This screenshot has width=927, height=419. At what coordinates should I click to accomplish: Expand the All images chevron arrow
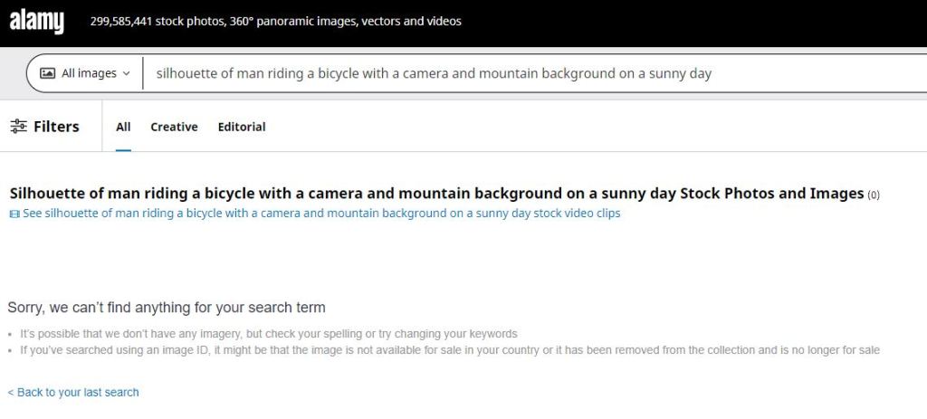click(x=126, y=73)
